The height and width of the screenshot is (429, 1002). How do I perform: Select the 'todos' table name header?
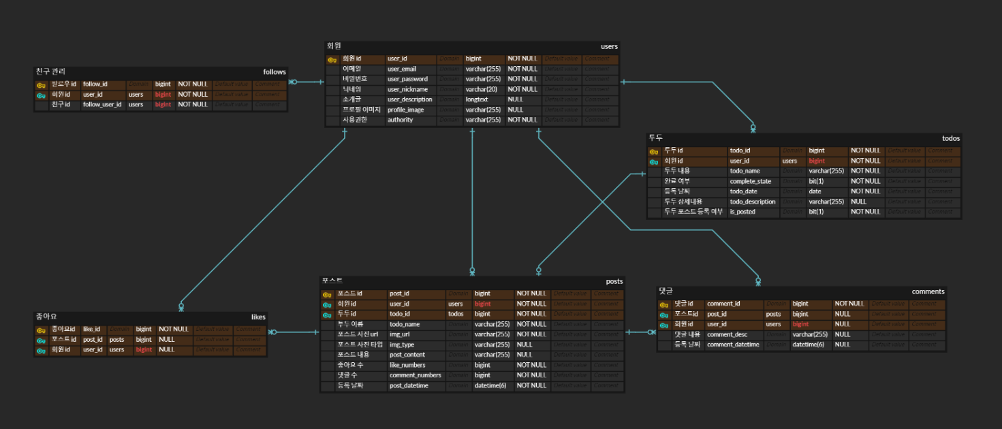click(951, 138)
